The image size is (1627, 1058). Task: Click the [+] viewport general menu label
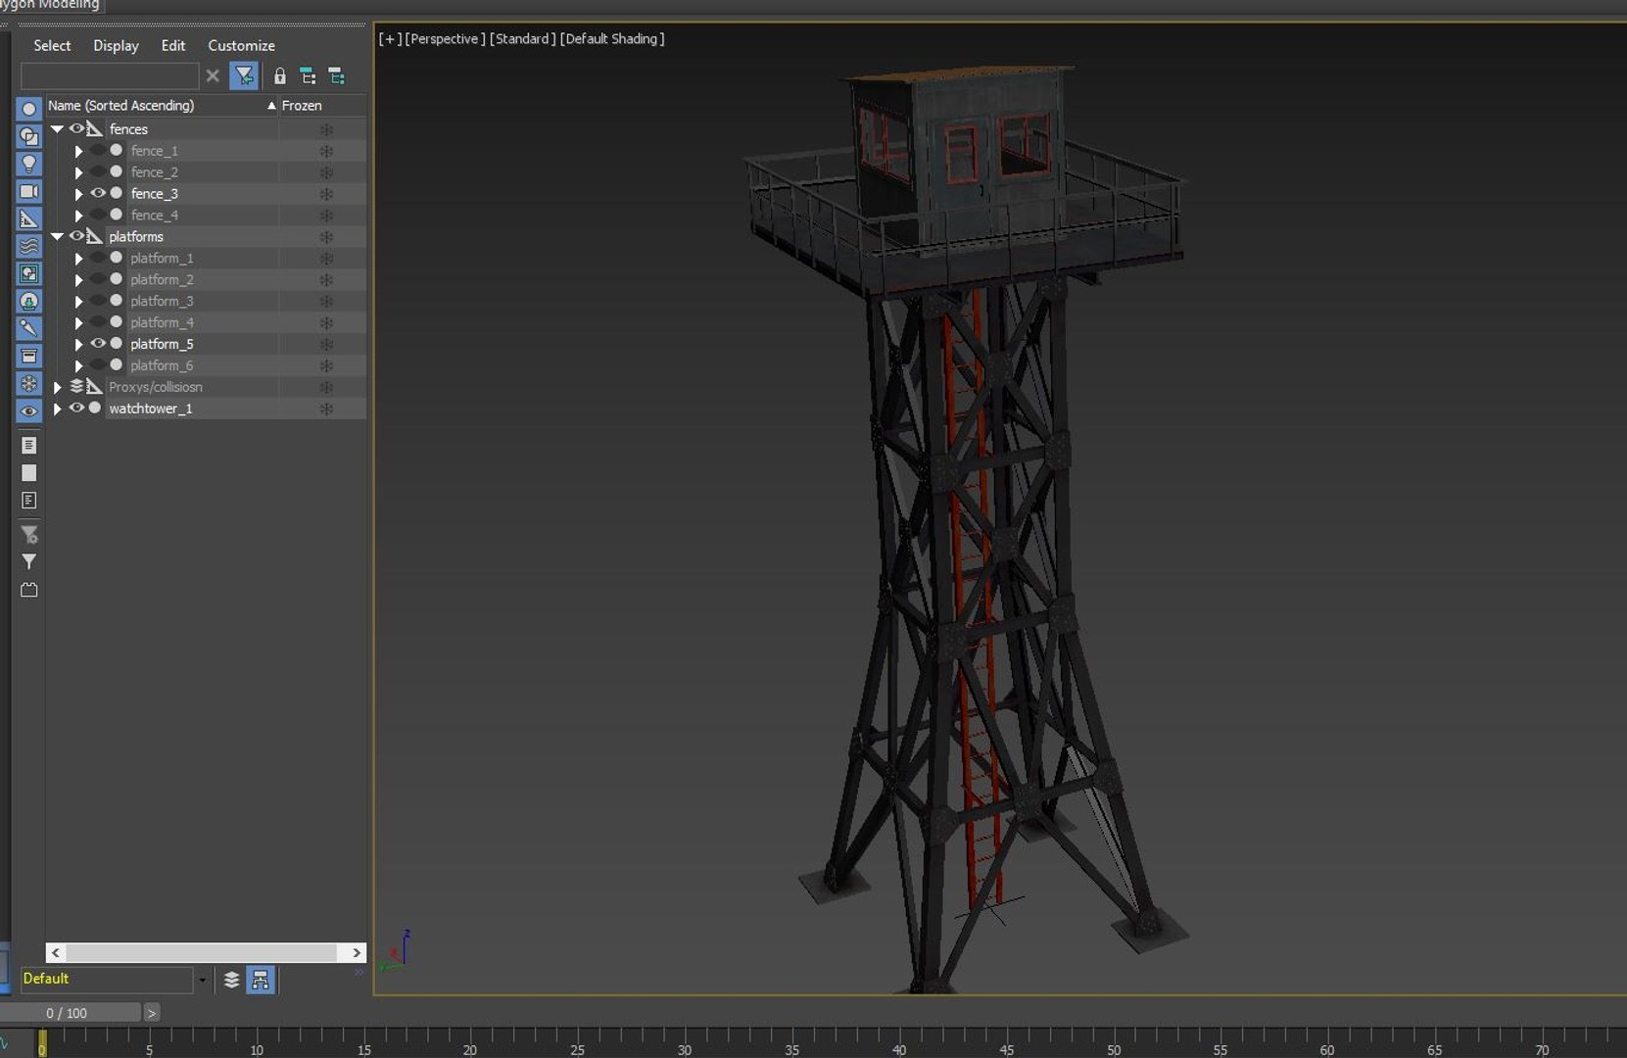coord(390,39)
